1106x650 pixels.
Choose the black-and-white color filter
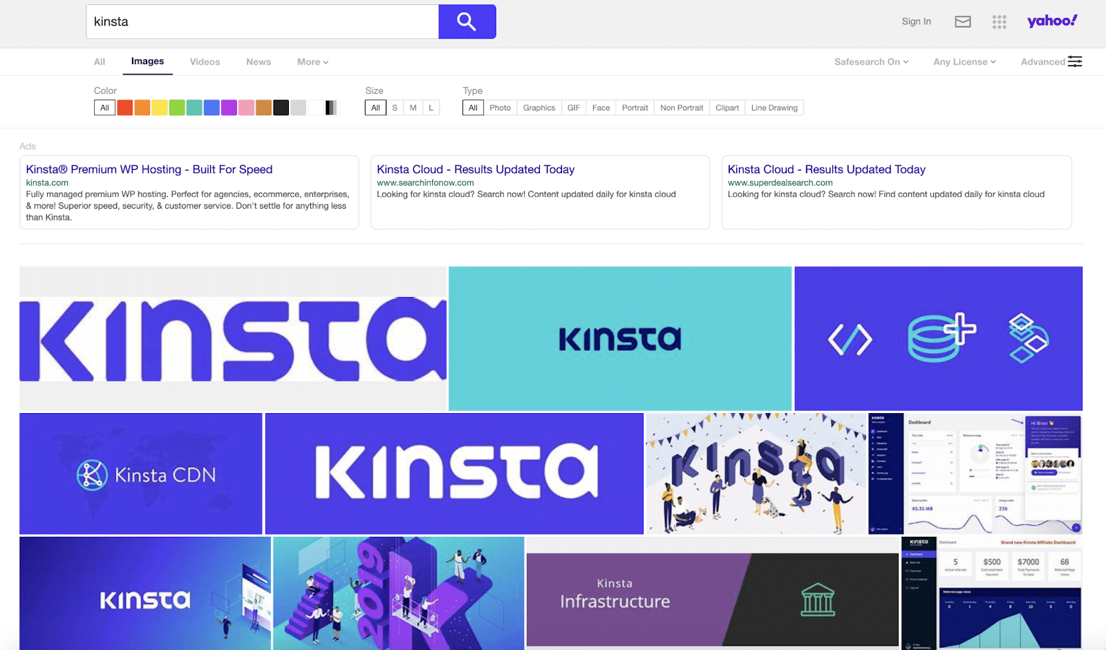[332, 108]
